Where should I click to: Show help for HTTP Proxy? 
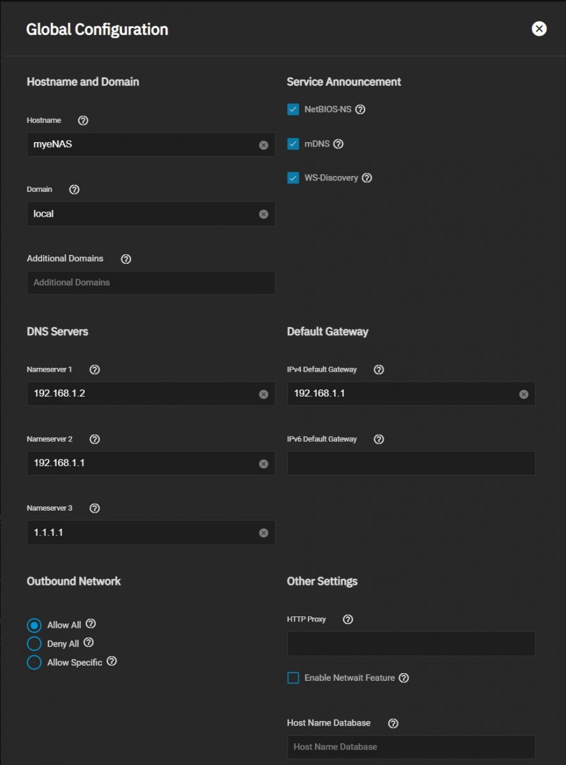coord(348,620)
